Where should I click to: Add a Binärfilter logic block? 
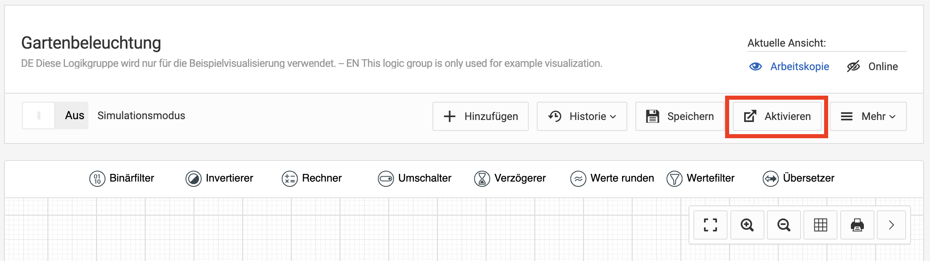[x=122, y=178]
